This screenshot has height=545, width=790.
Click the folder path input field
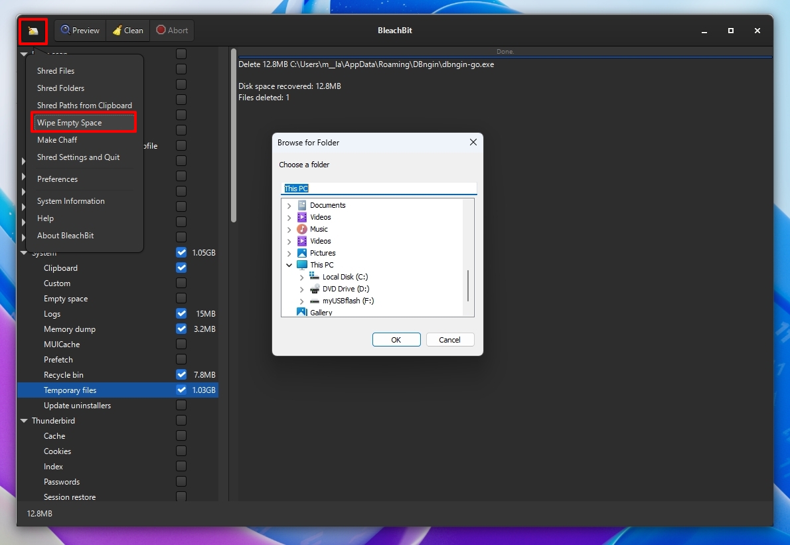click(379, 189)
